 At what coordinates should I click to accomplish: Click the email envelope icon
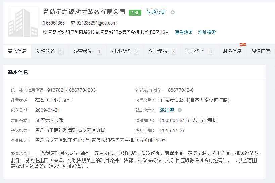pyautogui.click(x=73, y=23)
